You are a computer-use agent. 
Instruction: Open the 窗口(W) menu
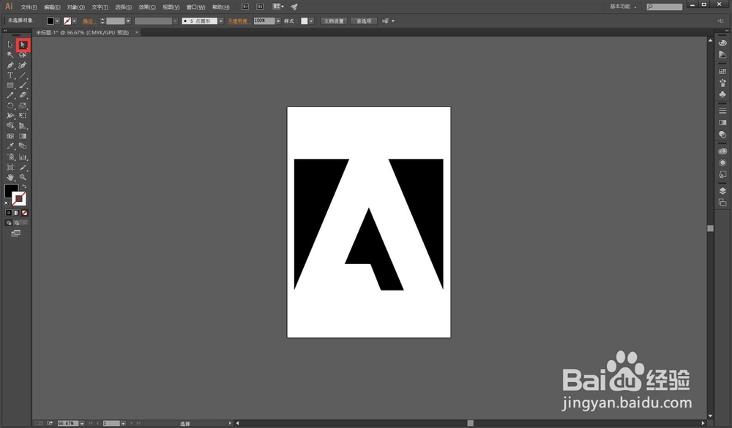(x=195, y=7)
